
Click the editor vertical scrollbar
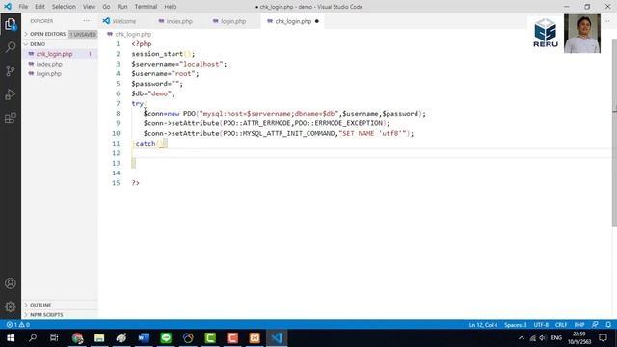[x=614, y=133]
